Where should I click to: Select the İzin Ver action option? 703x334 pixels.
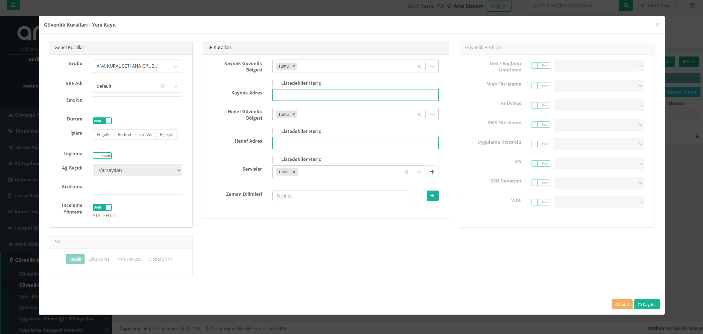click(146, 134)
